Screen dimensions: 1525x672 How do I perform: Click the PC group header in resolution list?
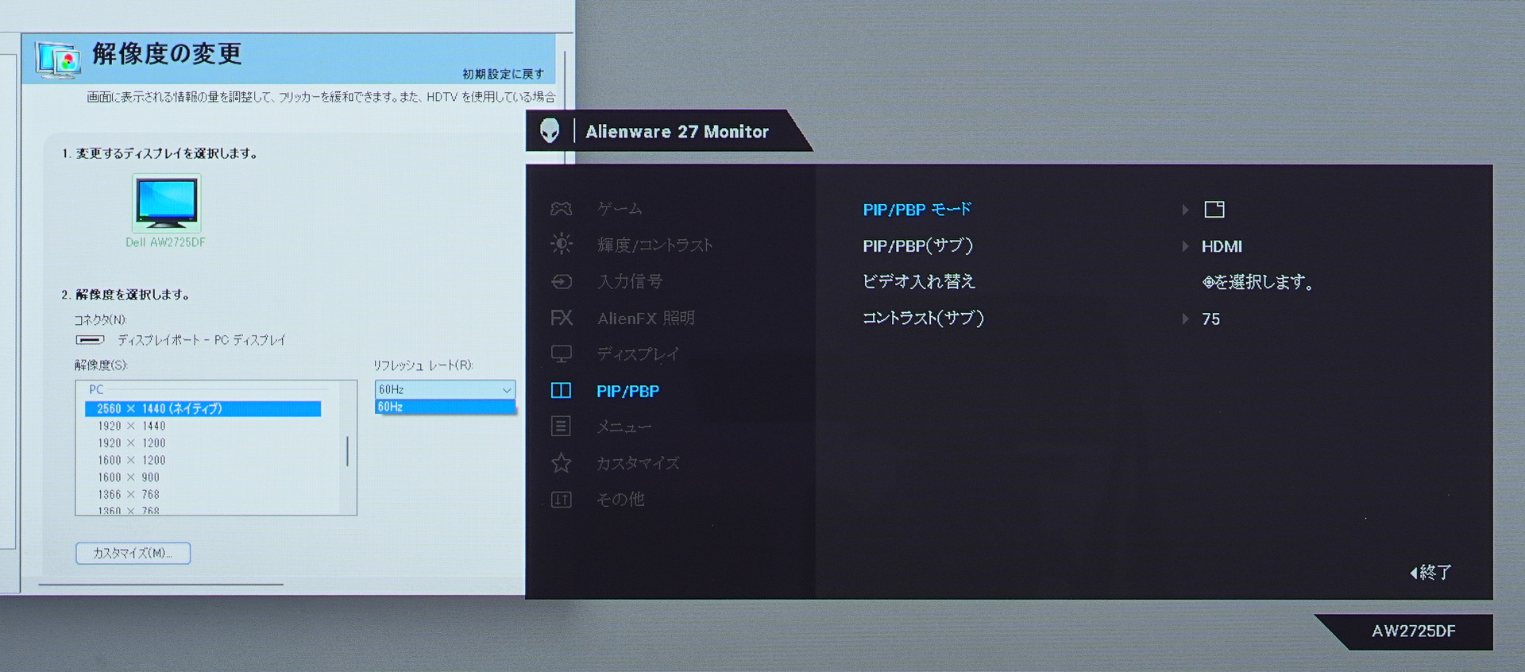coord(96,389)
